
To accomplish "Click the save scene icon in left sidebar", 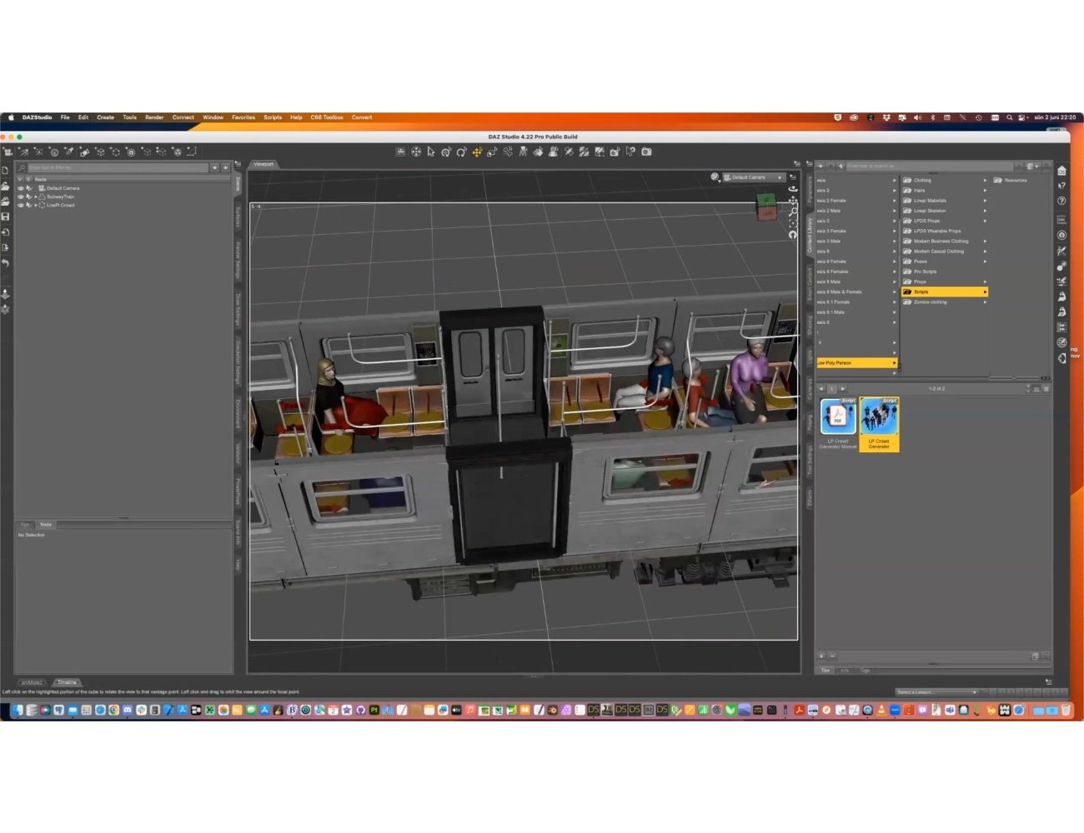I will [5, 216].
